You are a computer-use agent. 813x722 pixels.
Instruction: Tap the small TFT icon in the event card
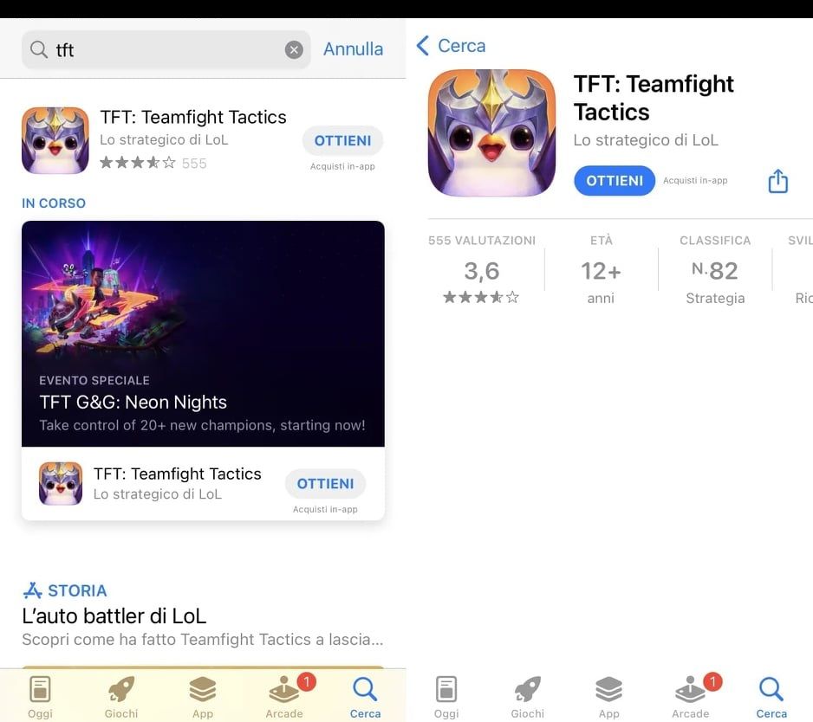point(61,483)
